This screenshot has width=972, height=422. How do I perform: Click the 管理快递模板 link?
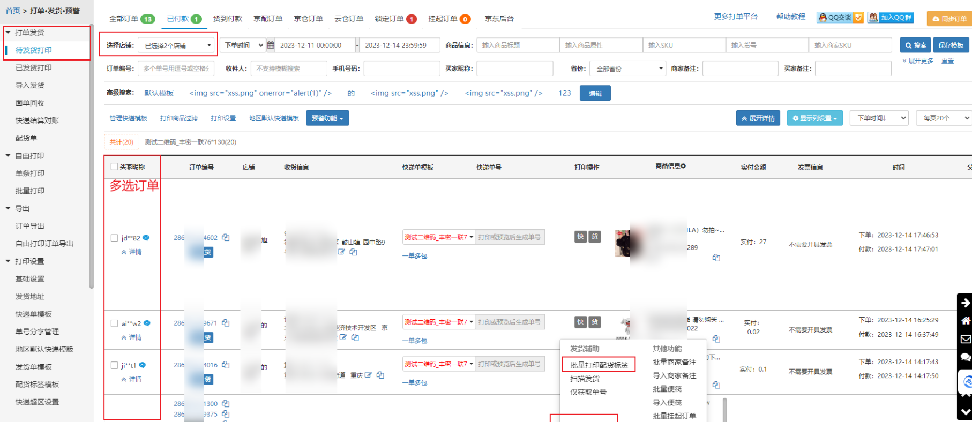coord(128,118)
